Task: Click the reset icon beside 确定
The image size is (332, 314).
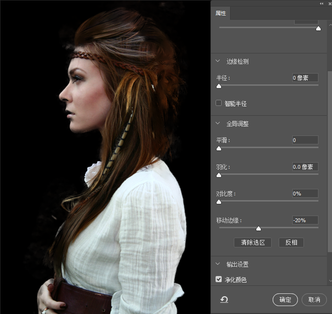Action: click(224, 299)
